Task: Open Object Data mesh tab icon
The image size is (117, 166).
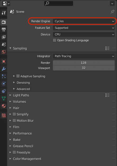Action: tap(4, 98)
